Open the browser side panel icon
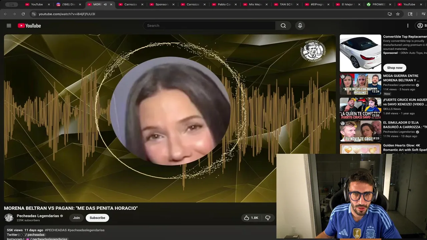Screen dimensions: 427x240 pos(410,14)
